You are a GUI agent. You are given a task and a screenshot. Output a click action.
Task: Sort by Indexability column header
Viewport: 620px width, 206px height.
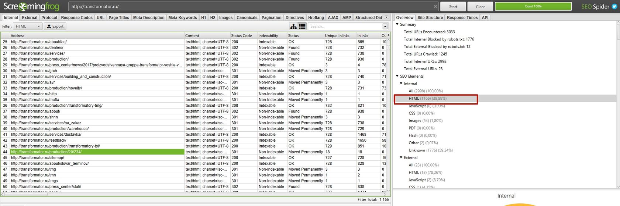pos(272,36)
